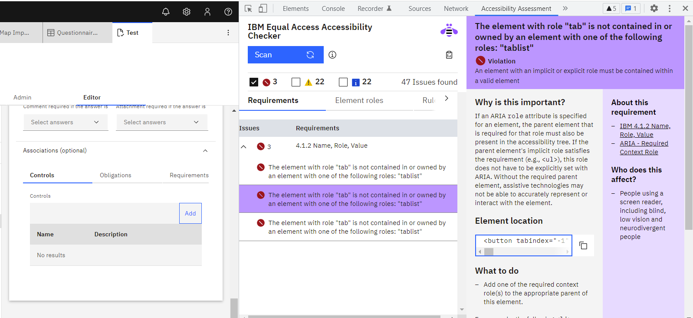Click the DevTools inspect element icon
Image resolution: width=693 pixels, height=318 pixels.
[x=248, y=8]
